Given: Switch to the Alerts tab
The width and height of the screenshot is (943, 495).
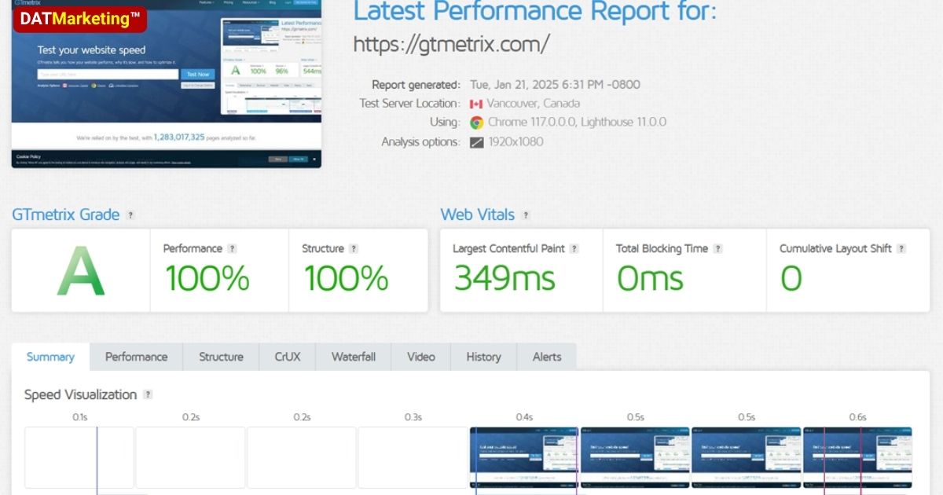Looking at the screenshot, I should (547, 357).
